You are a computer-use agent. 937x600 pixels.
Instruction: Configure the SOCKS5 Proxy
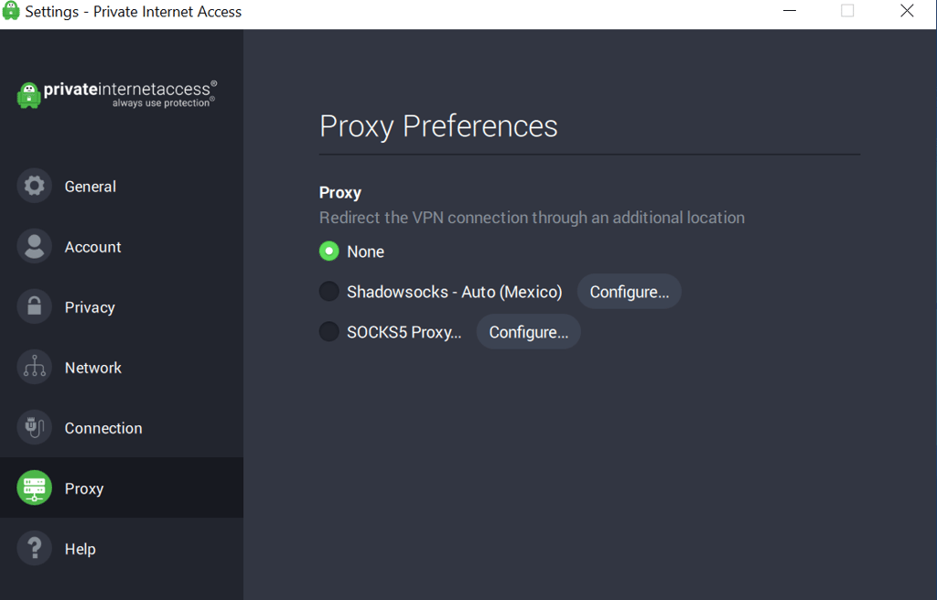pyautogui.click(x=528, y=332)
